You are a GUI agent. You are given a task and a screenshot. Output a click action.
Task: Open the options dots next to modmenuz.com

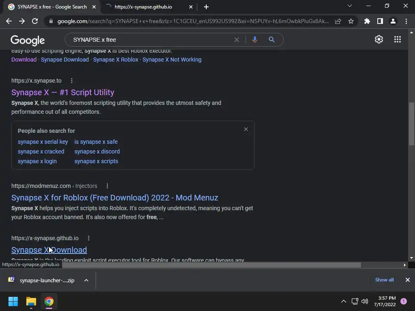click(107, 186)
